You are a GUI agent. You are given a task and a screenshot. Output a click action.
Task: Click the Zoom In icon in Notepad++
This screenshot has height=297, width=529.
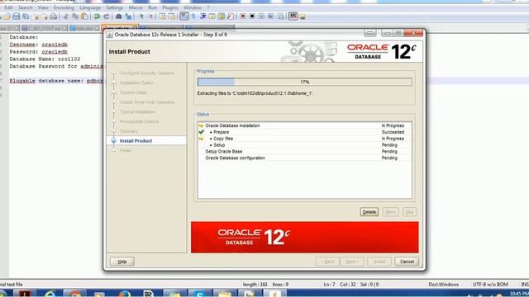pos(141,16)
